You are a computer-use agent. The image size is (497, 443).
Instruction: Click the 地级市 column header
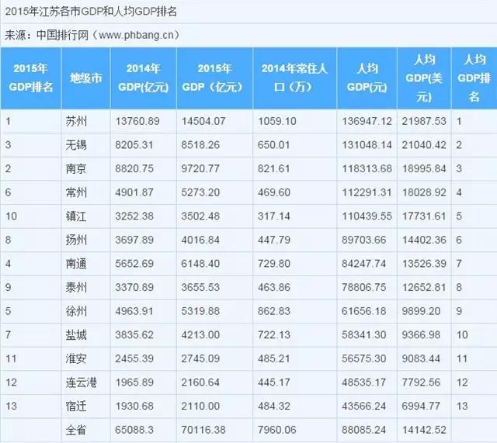(x=86, y=78)
